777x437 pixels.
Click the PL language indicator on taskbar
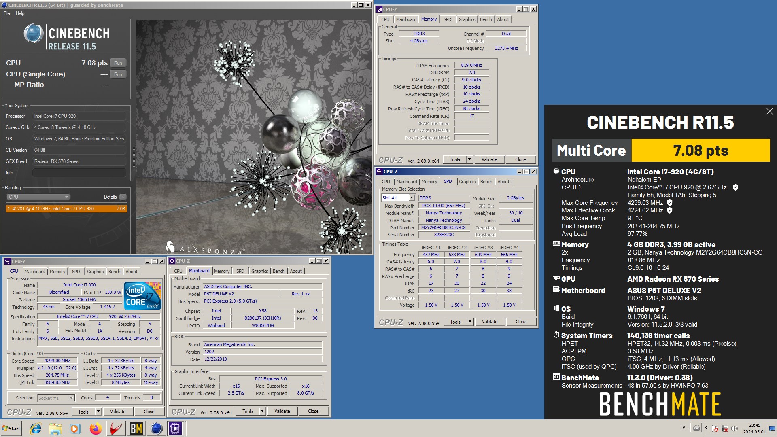click(x=685, y=428)
